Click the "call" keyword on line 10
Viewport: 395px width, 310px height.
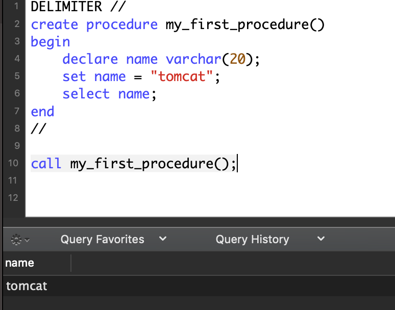(x=46, y=164)
